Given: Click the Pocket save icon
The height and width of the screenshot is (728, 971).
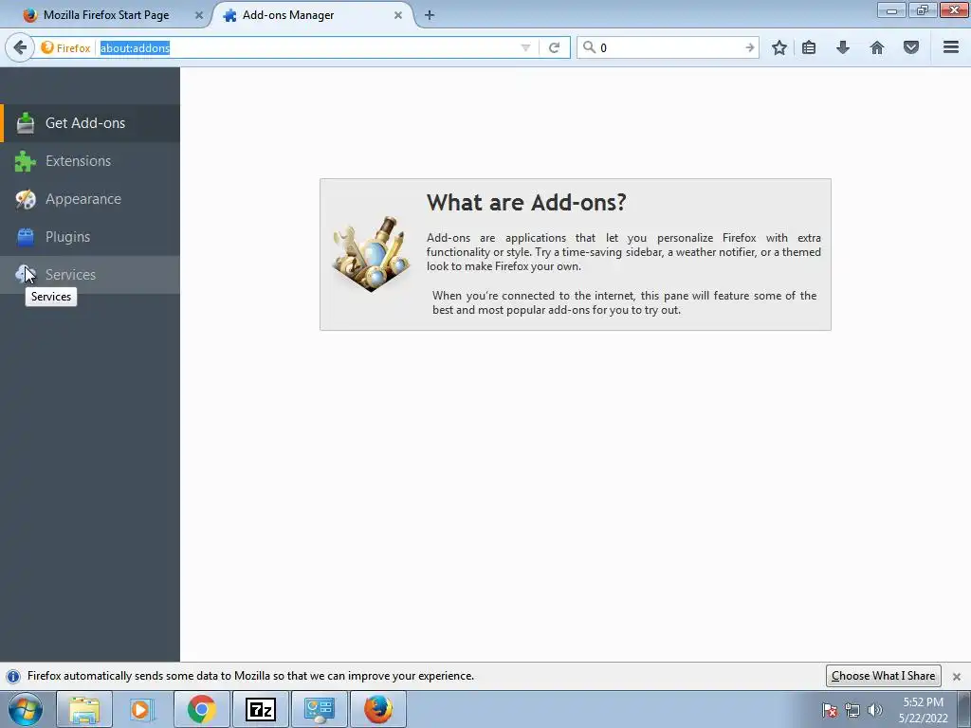Looking at the screenshot, I should tap(911, 47).
